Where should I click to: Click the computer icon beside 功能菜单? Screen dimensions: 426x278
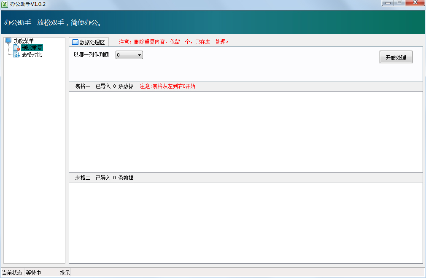[8, 41]
